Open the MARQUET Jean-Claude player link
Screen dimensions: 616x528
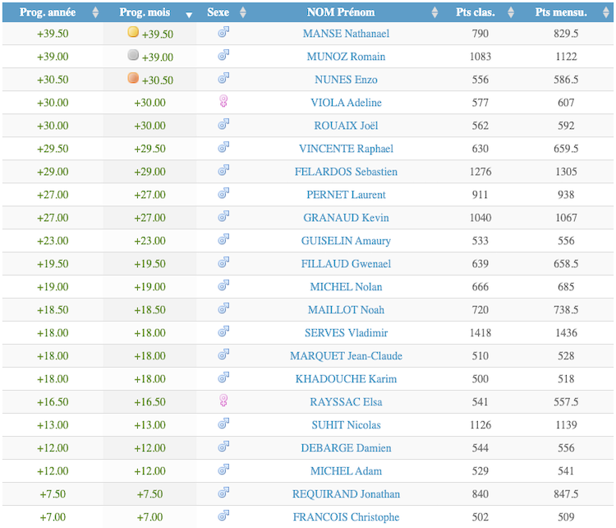[346, 356]
